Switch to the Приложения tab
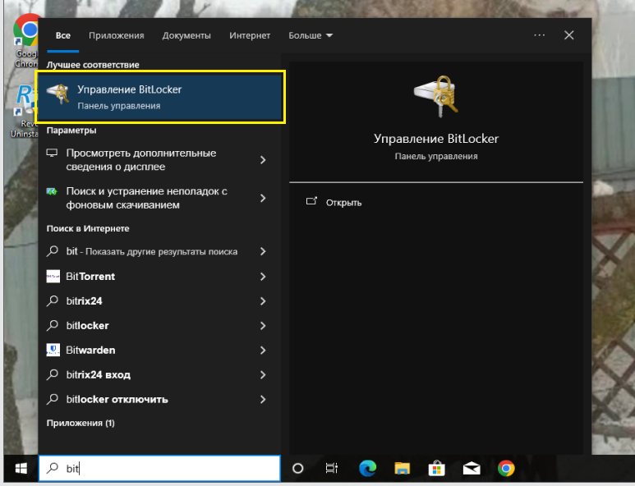The width and height of the screenshot is (635, 486). click(x=116, y=35)
